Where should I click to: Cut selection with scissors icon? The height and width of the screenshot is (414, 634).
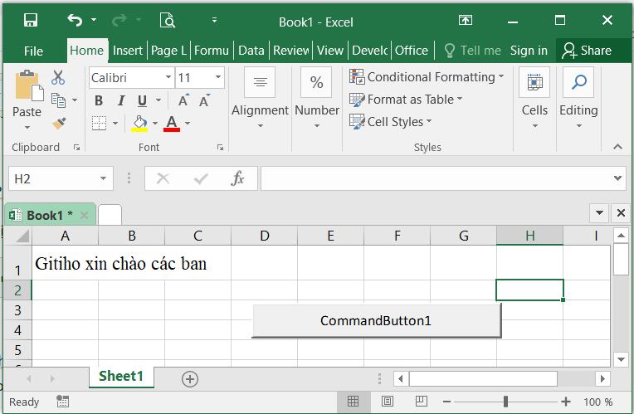point(58,77)
